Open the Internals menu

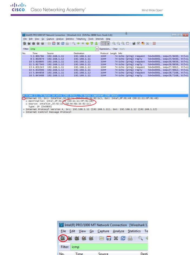(100, 39)
